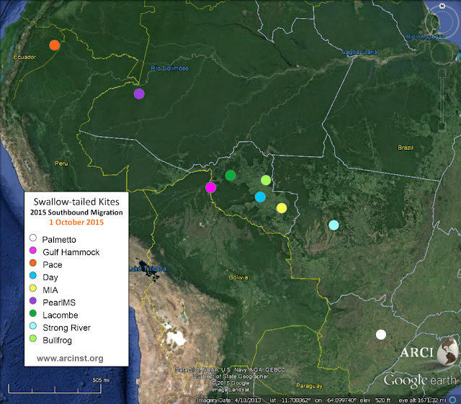Click the latitude readout in status bar
The height and width of the screenshot is (404, 461).
290,400
